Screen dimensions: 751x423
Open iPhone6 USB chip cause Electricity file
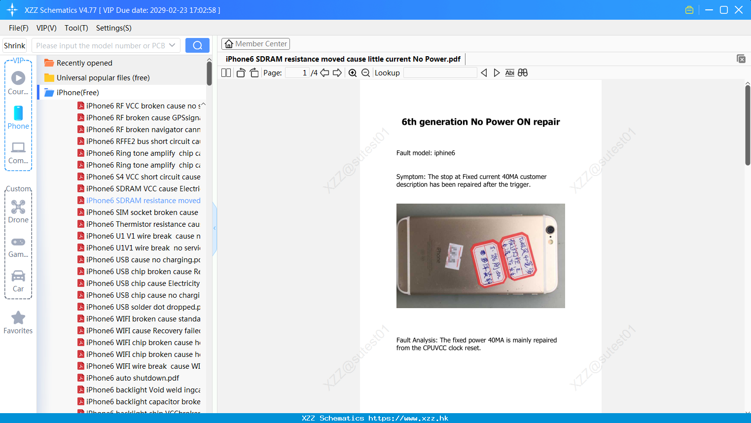[139, 283]
